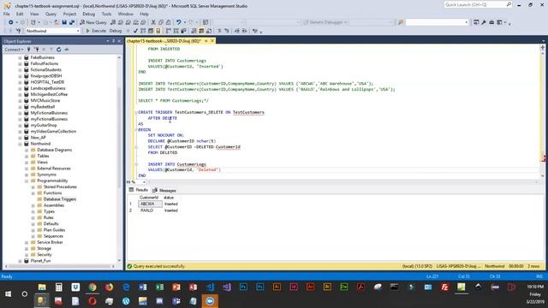Image resolution: width=548 pixels, height=308 pixels.
Task: Display the estimated execution plan icon
Action: click(x=143, y=31)
